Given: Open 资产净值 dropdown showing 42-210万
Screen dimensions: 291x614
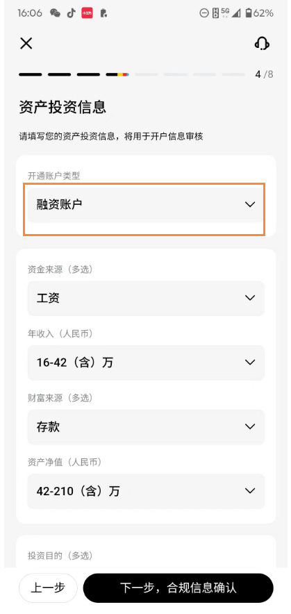Looking at the screenshot, I should [x=146, y=491].
